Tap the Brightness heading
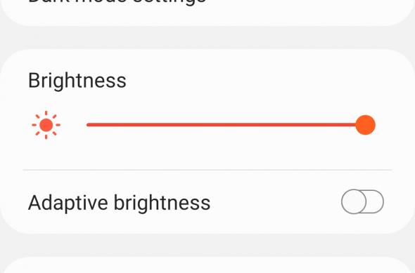415x273 pixels. pyautogui.click(x=77, y=81)
